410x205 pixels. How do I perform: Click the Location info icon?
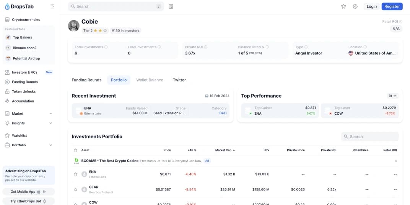tap(365, 47)
